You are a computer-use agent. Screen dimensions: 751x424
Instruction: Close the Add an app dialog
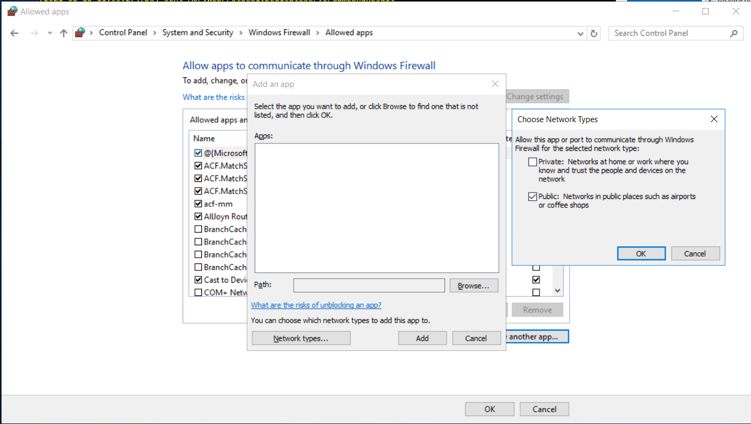495,84
